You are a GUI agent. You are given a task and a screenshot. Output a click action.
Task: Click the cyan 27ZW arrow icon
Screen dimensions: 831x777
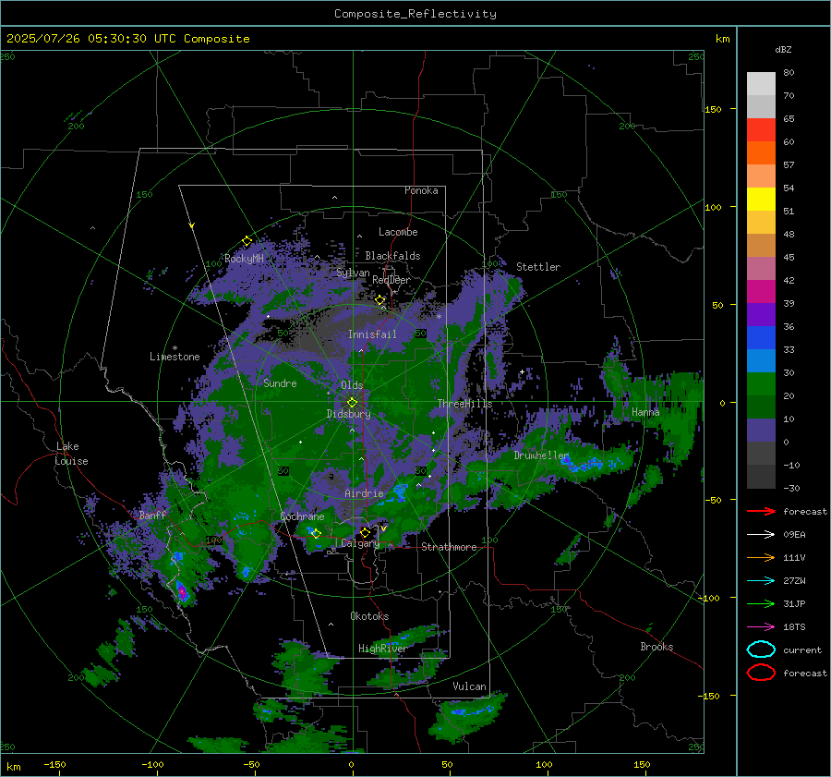761,581
